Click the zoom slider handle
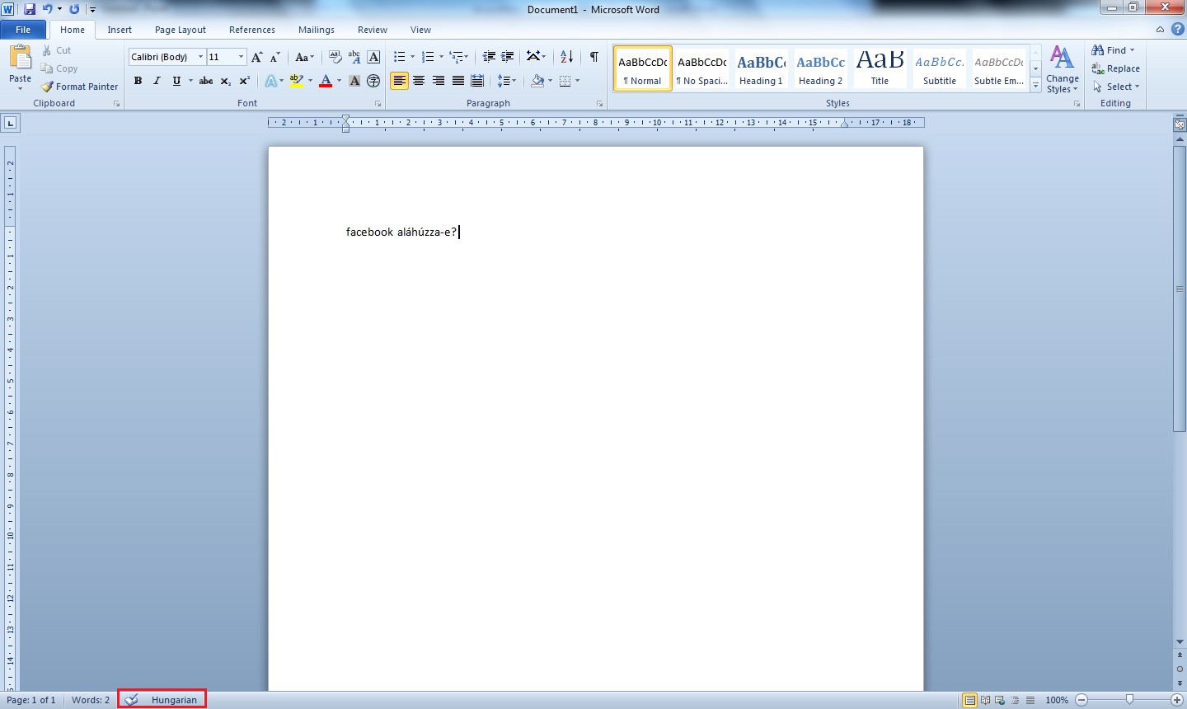This screenshot has width=1187, height=709. click(x=1129, y=700)
